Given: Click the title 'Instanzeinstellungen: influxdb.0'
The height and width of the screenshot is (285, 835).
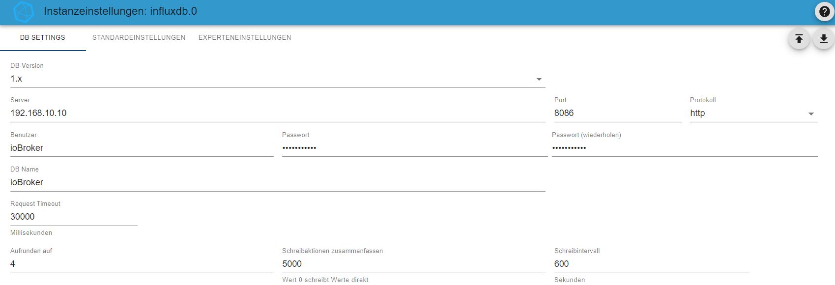Looking at the screenshot, I should click(120, 11).
